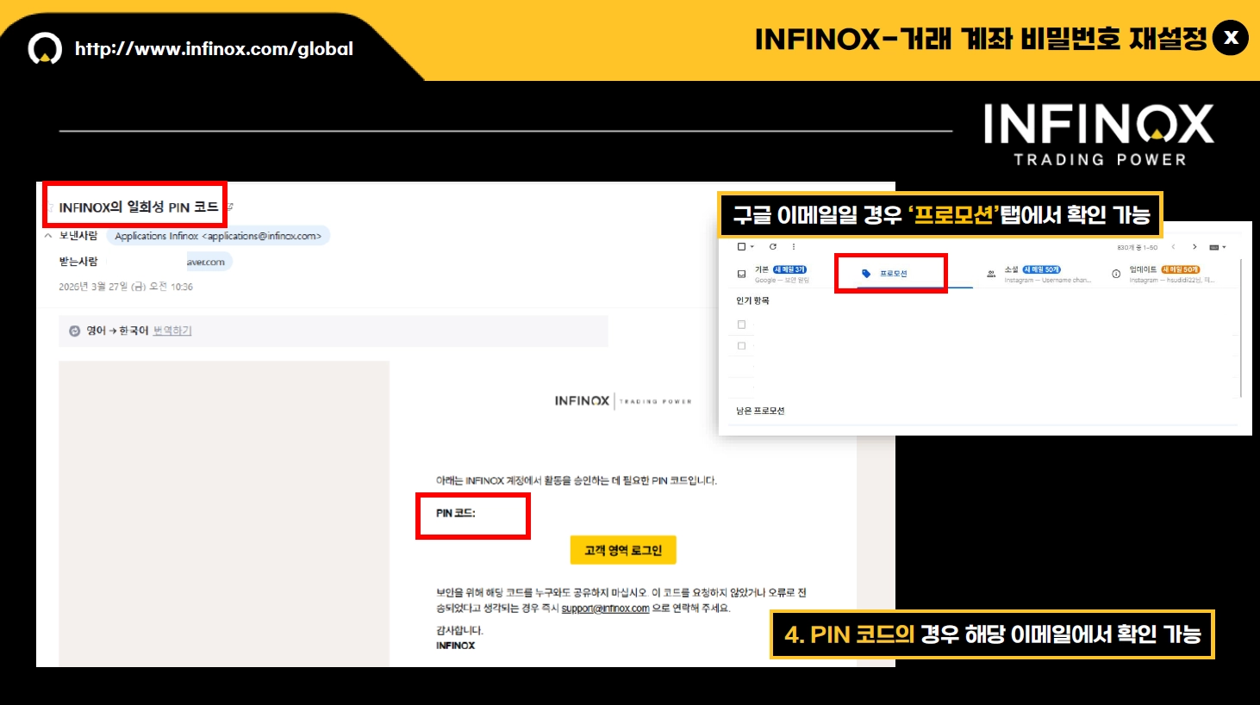The image size is (1260, 705).
Task: Click the INFINOX circle logo beside the URL
Action: coord(45,49)
